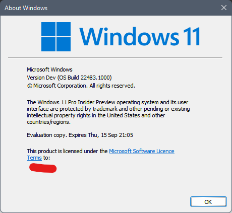Click the Evaluation copy expiry line
The width and height of the screenshot is (232, 213).
pyautogui.click(x=80, y=135)
